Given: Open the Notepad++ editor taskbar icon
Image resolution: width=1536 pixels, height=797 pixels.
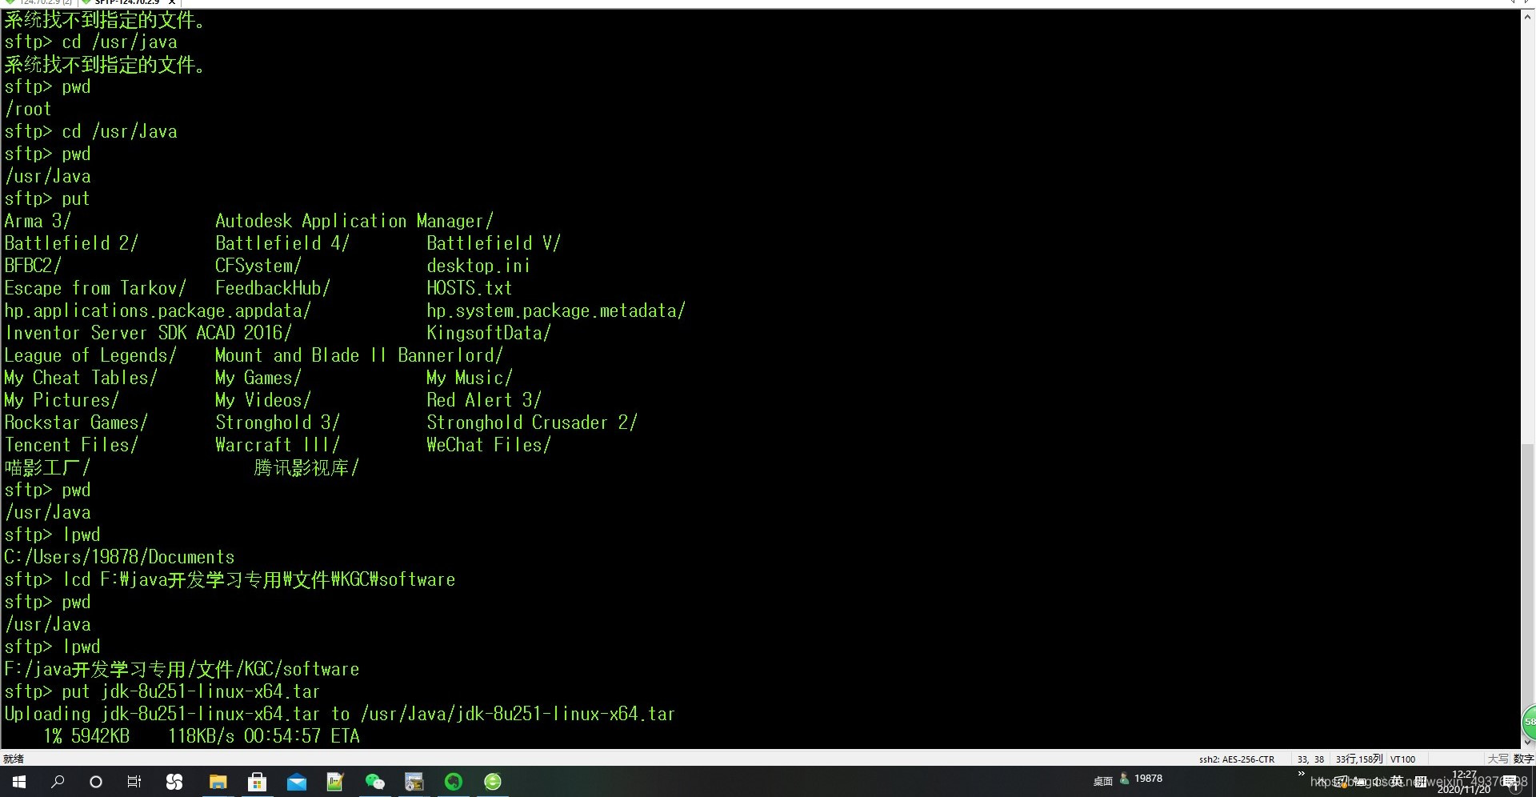Looking at the screenshot, I should pos(335,782).
